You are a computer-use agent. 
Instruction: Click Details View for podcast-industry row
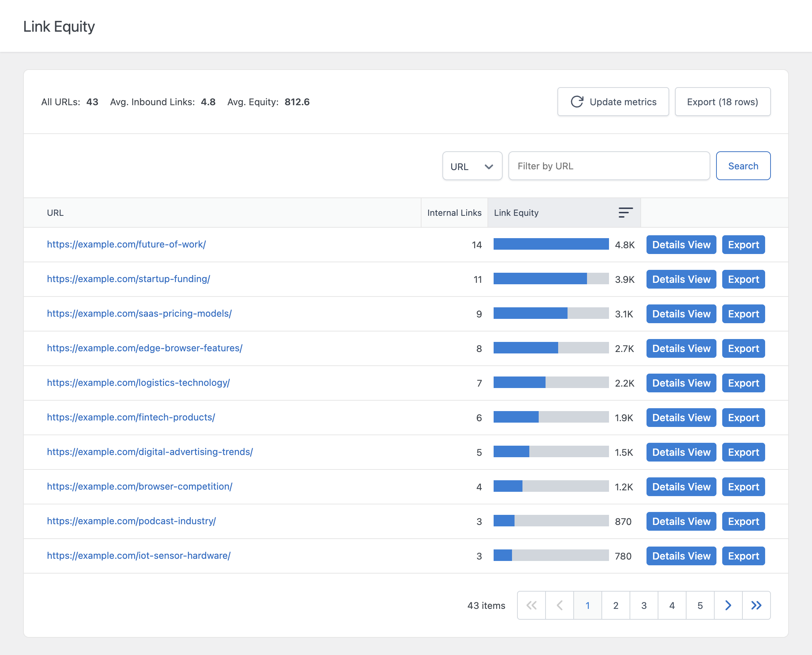click(x=681, y=521)
